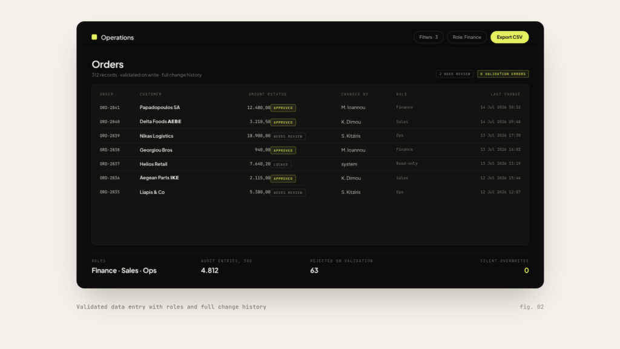
Task: Select customer Papadopoulos SA
Action: coord(160,107)
